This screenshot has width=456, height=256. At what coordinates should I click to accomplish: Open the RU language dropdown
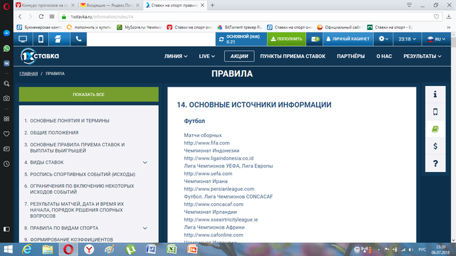[436, 39]
